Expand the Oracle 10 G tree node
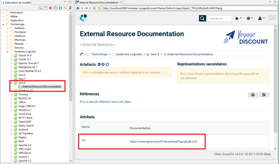 click(x=11, y=55)
